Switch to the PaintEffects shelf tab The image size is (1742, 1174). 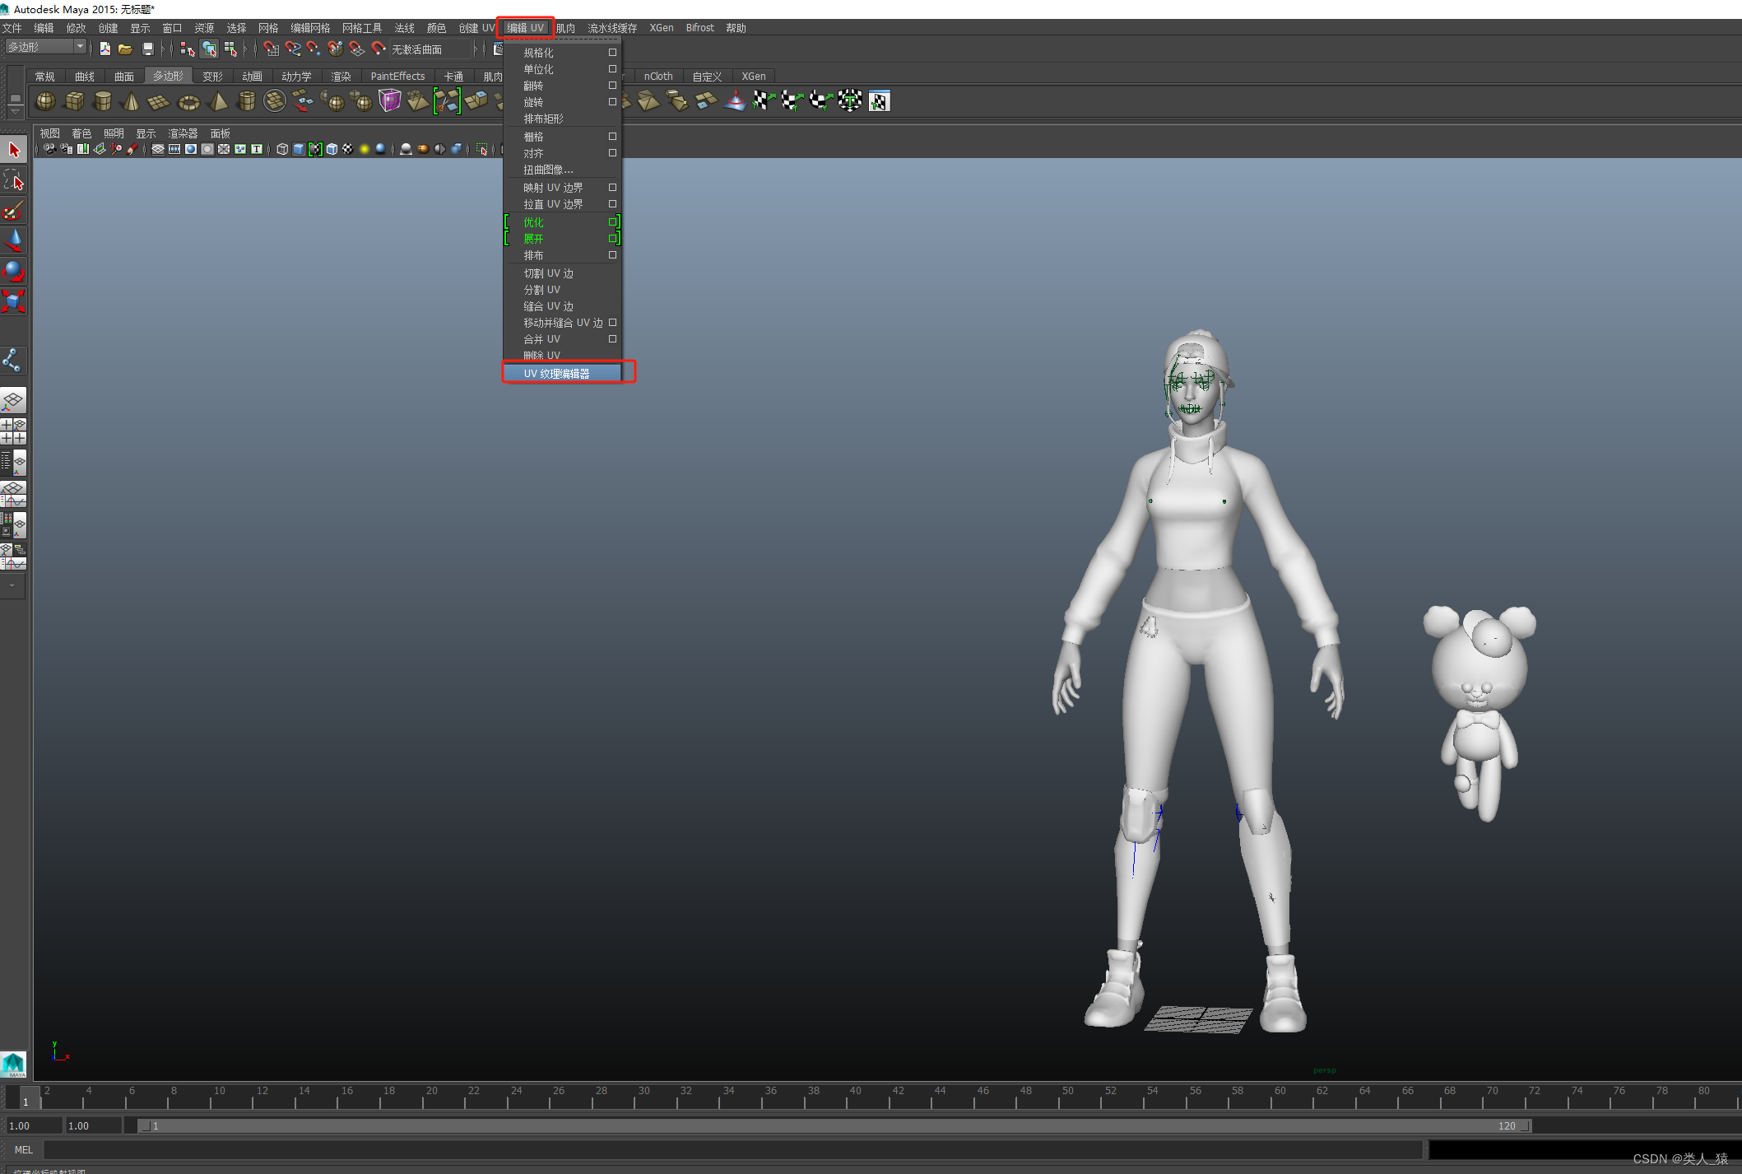tap(397, 77)
